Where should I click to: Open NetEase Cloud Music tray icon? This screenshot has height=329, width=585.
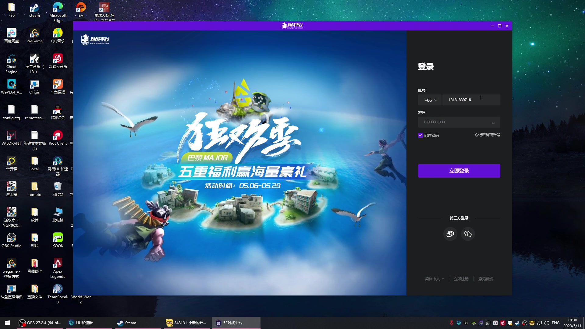point(503,323)
